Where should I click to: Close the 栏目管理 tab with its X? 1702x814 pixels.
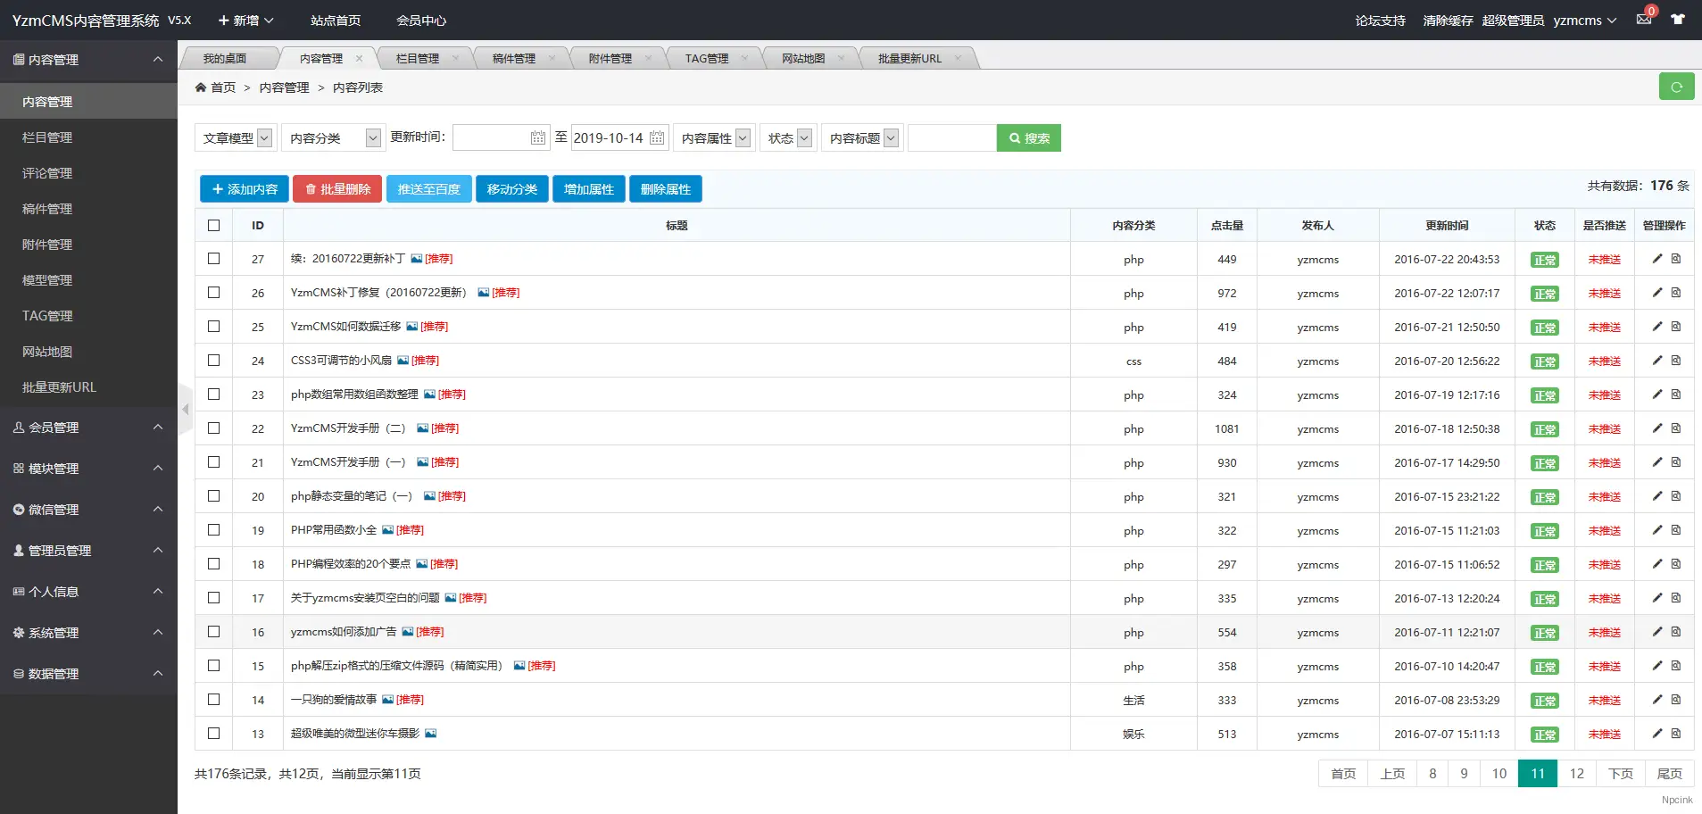click(455, 59)
